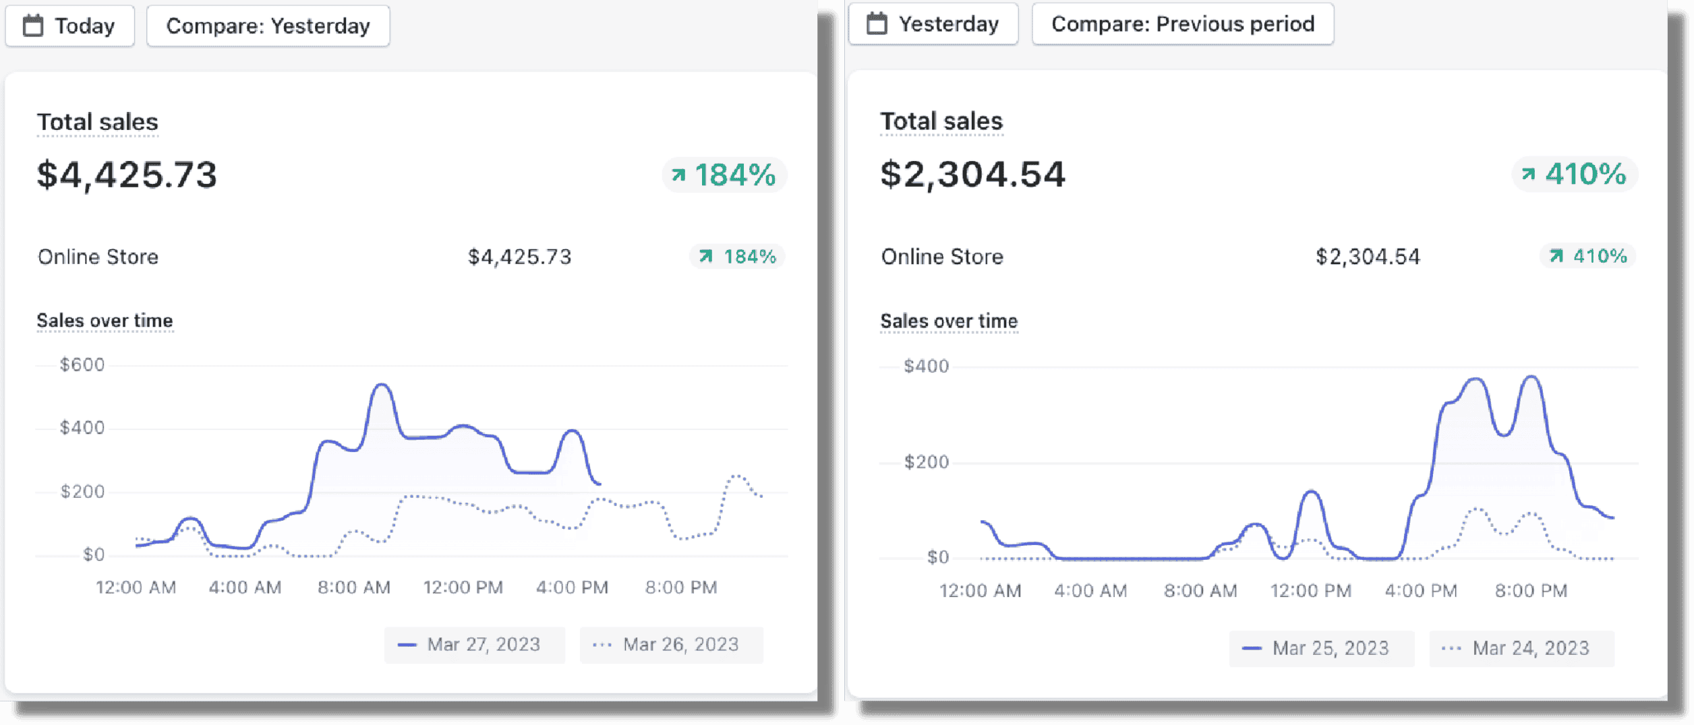Click the arrow in Online Store 184% badge
This screenshot has width=1694, height=725.
tap(705, 257)
